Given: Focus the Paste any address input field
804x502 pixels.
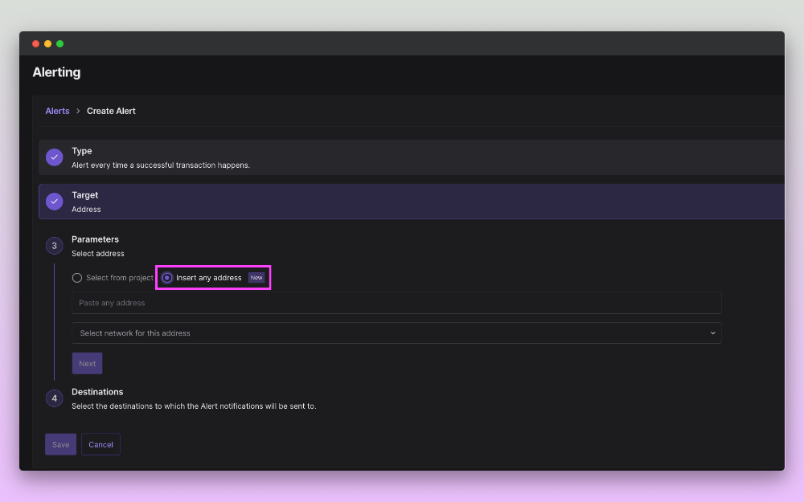Looking at the screenshot, I should point(396,303).
